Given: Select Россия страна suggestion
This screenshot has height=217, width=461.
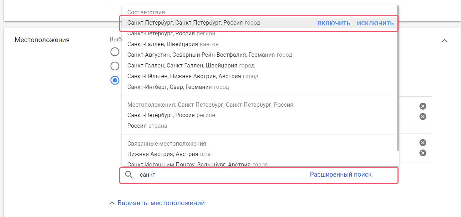Looking at the screenshot, I should pyautogui.click(x=260, y=126).
